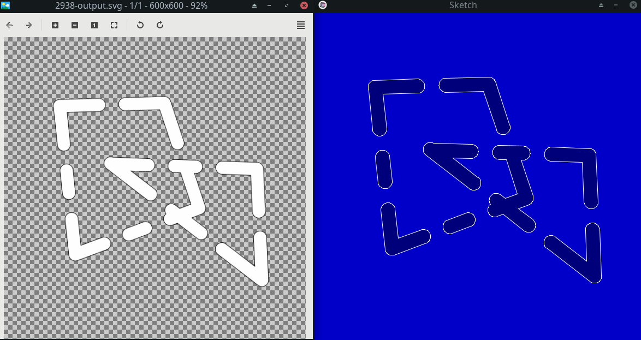This screenshot has height=340, width=641.
Task: Go to the next image with the forward arrow
Action: [29, 25]
